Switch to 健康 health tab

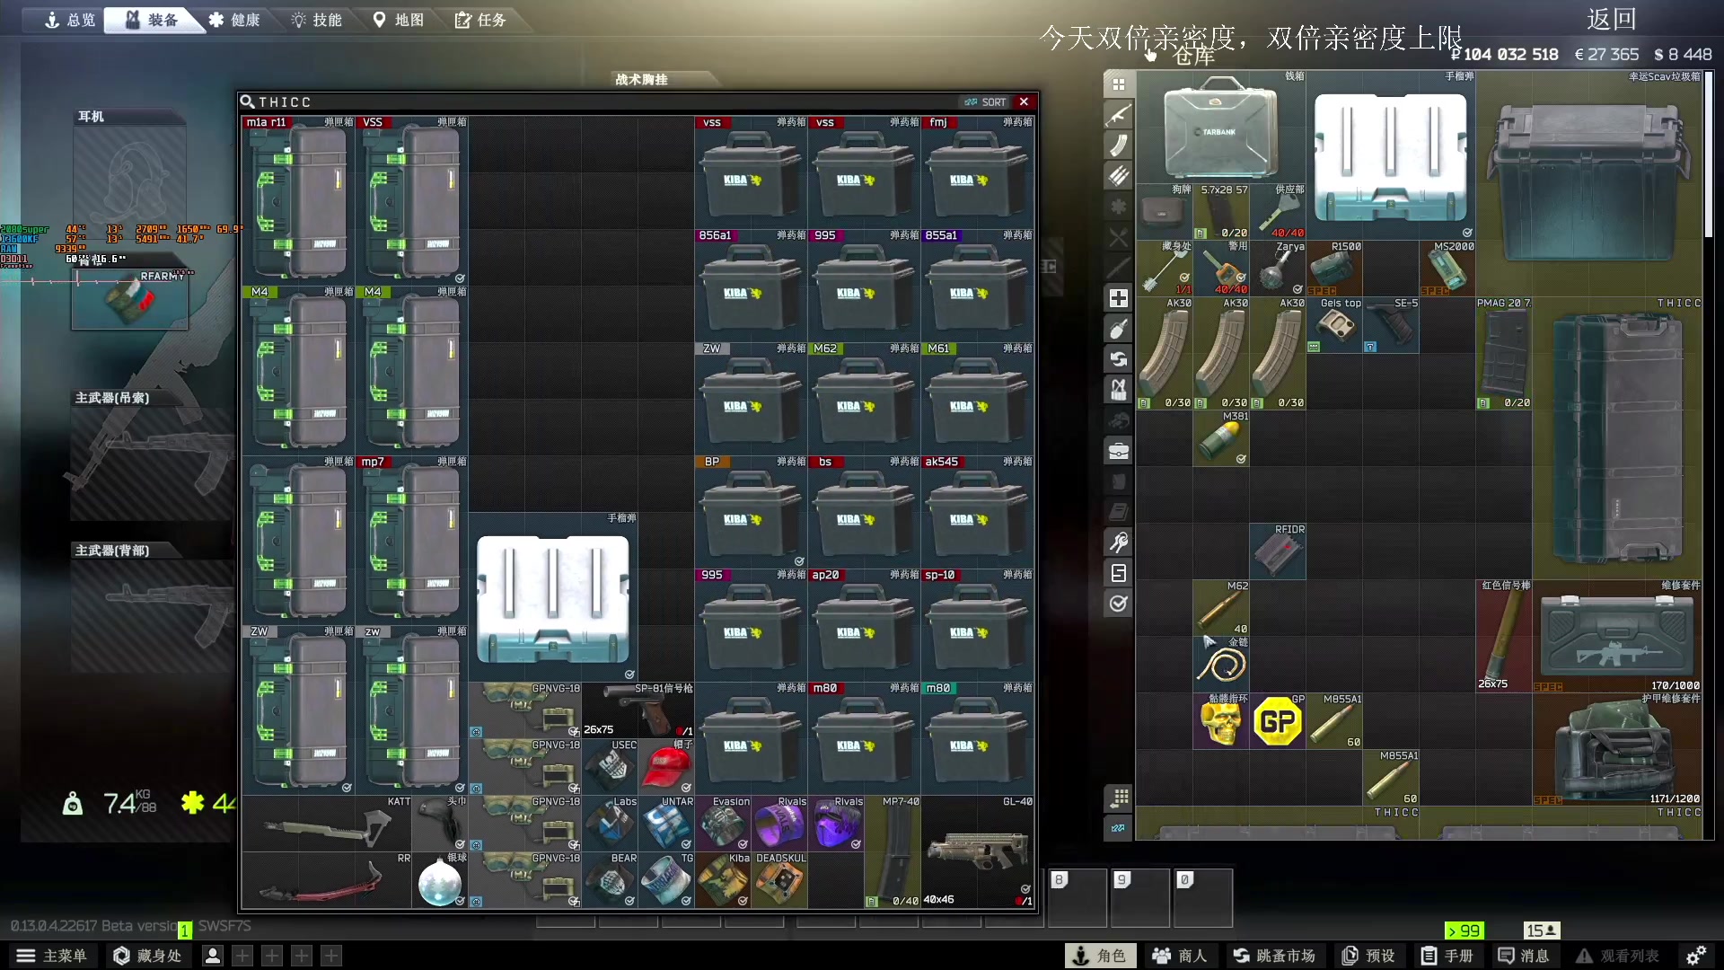[x=234, y=20]
